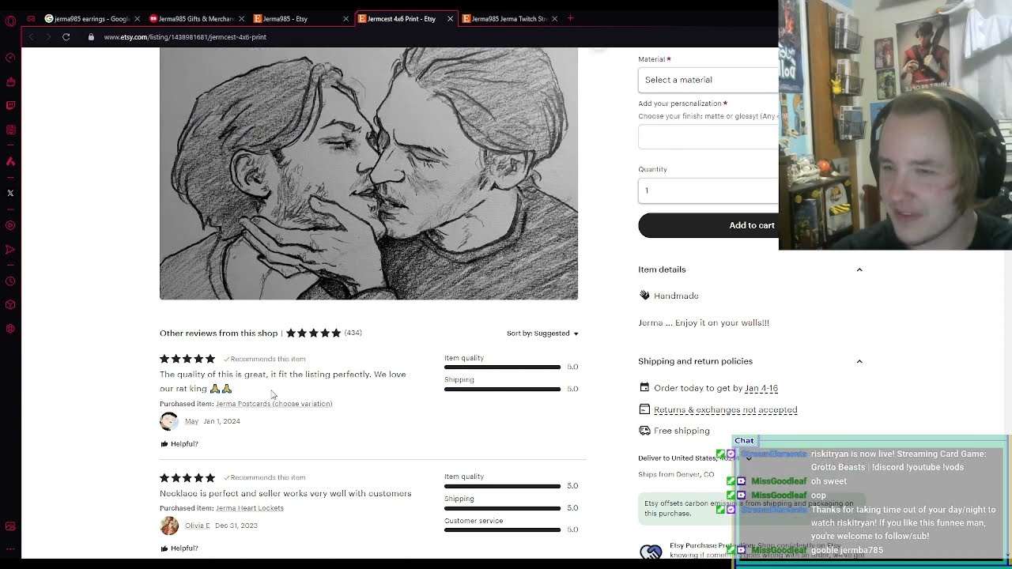
Task: Open reviewer Olivia E name link
Action: (198, 526)
